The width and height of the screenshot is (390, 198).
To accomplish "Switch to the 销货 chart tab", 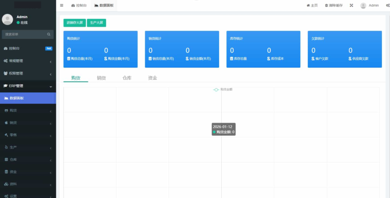I will tap(101, 78).
